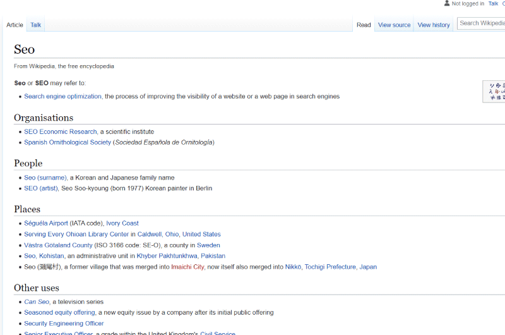Follow the Sweden link
Viewport: 505px width, 335px height.
tap(208, 245)
